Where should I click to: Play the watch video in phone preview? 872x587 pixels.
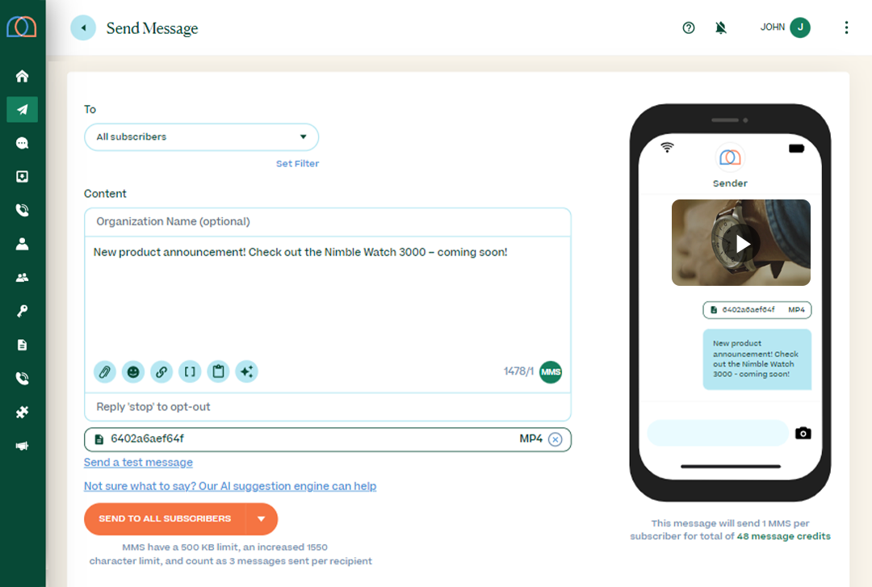[742, 243]
